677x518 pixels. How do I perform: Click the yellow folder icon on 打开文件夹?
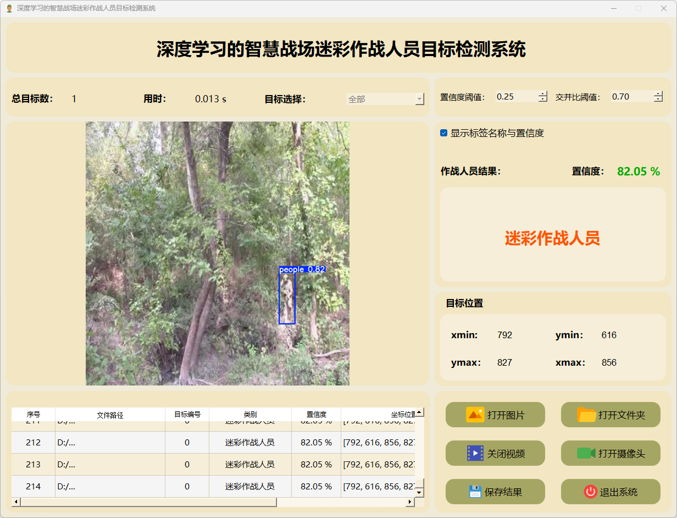click(x=586, y=415)
